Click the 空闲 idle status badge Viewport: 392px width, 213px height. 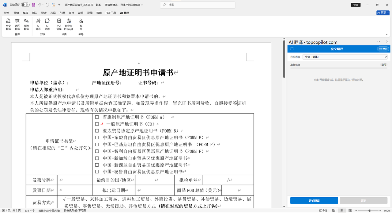pyautogui.click(x=384, y=65)
